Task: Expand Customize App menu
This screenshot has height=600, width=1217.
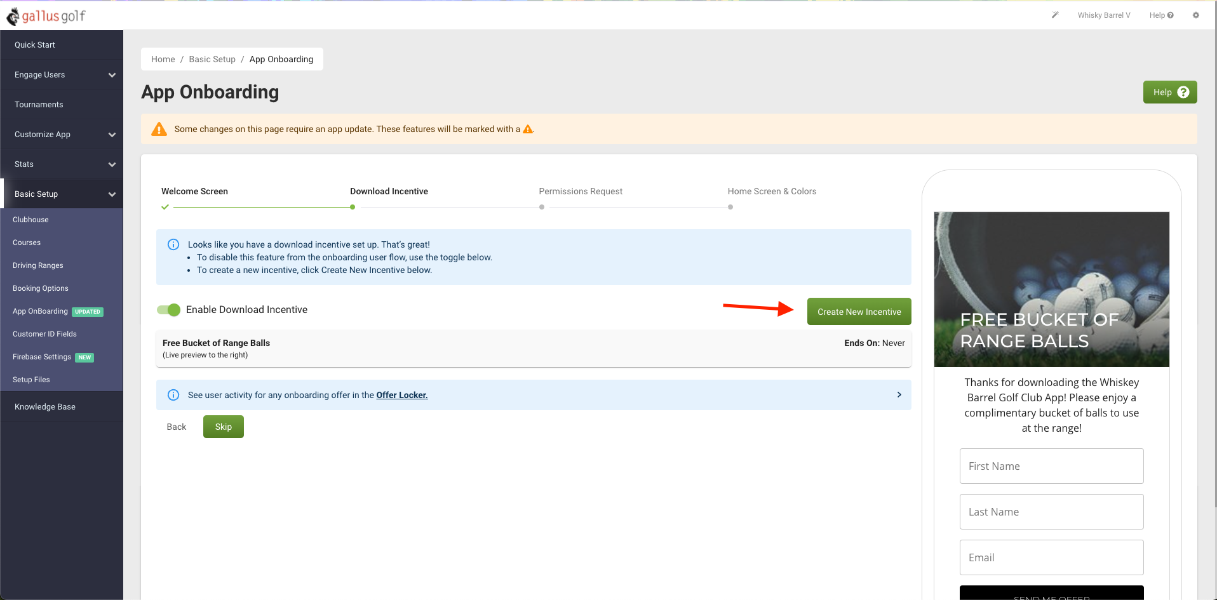Action: click(x=62, y=135)
